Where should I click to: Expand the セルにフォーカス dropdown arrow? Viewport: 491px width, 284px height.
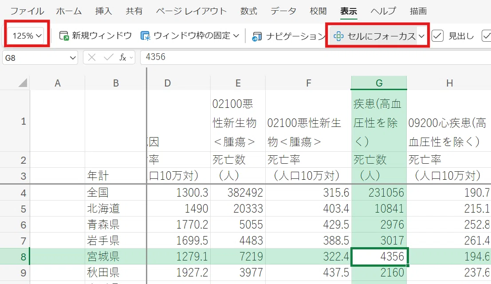421,36
